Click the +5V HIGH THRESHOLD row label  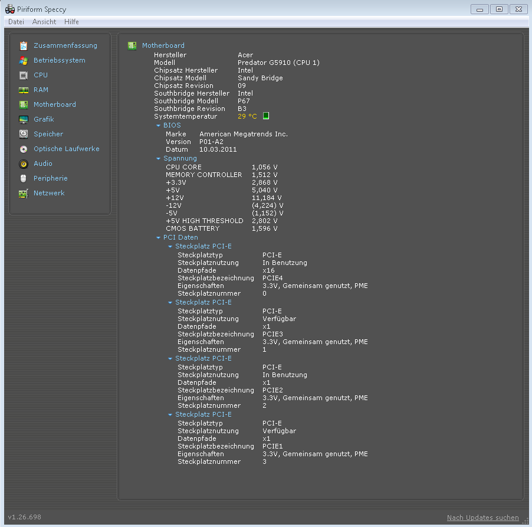pyautogui.click(x=205, y=221)
